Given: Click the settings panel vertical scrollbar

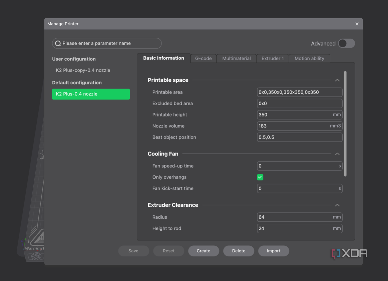Looking at the screenshot, I should (345, 124).
